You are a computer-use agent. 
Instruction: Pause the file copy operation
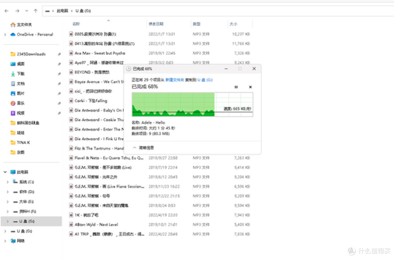click(236, 87)
